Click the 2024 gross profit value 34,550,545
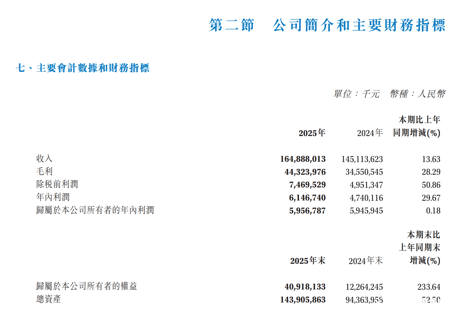461x334 pixels. tap(364, 172)
